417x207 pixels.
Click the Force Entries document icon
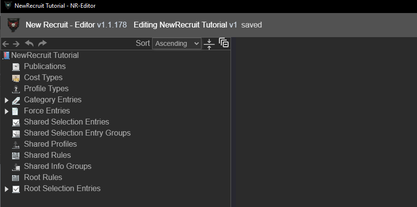[x=15, y=111]
